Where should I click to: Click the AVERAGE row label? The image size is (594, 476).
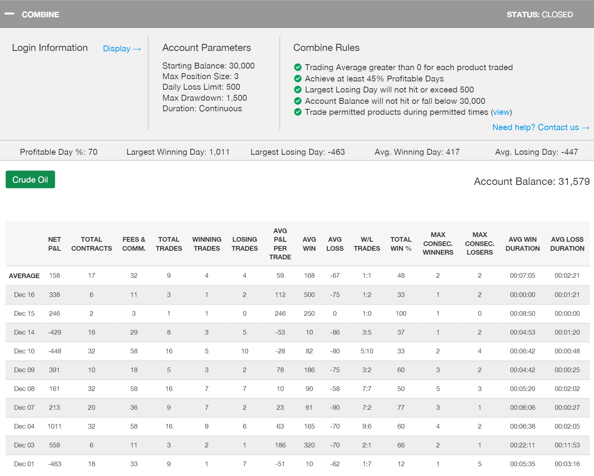pyautogui.click(x=24, y=276)
